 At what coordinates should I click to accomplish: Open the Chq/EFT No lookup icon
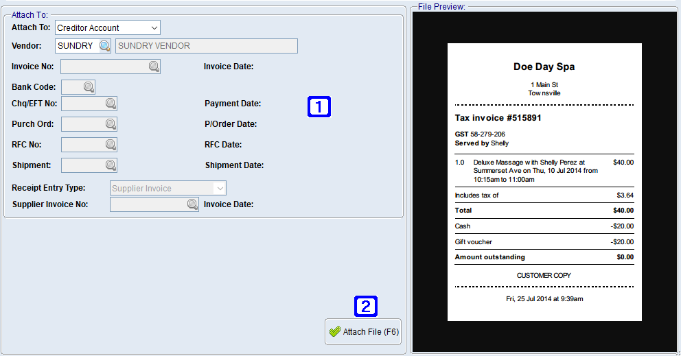click(x=111, y=104)
